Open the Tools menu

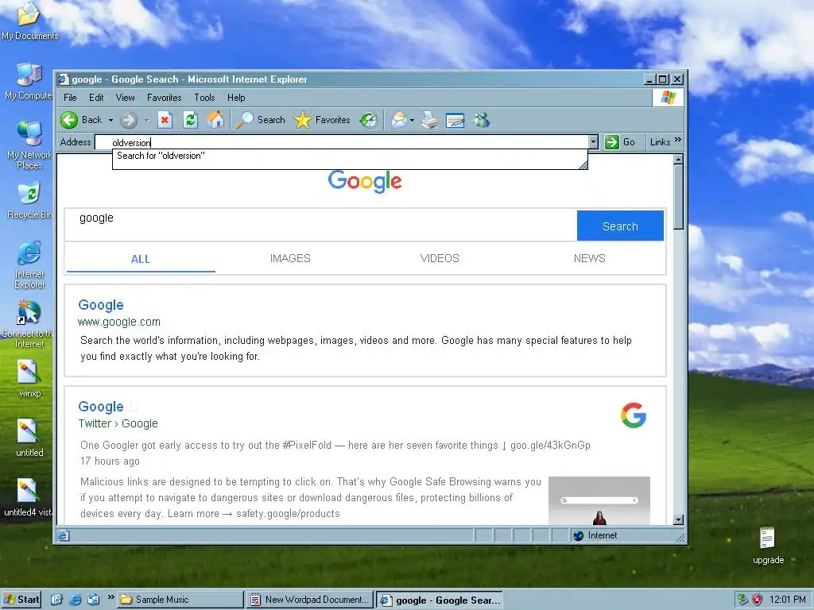[x=204, y=98]
